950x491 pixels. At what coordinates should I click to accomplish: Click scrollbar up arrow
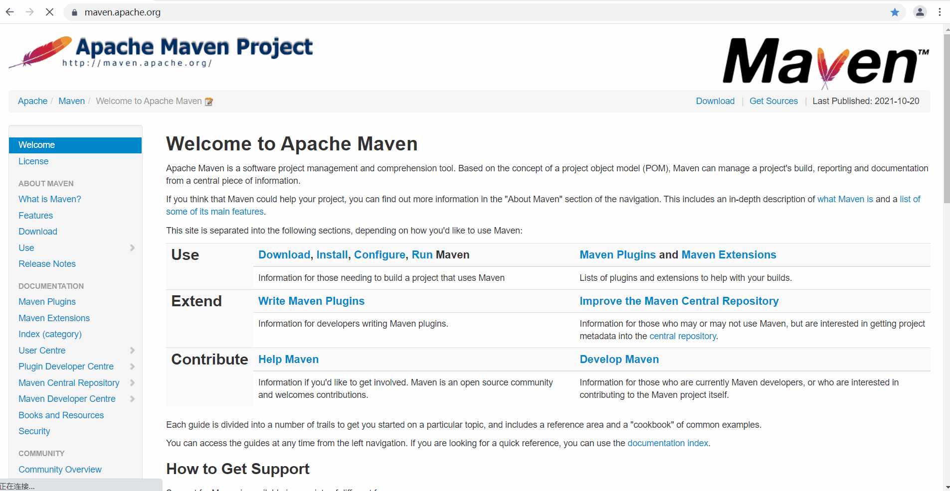[x=947, y=29]
